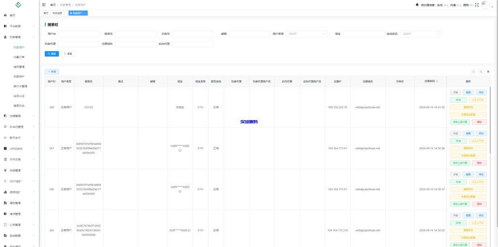The height and width of the screenshot is (247, 498).
Task: Close the 玩家用户 tab with its x
Action: click(x=86, y=13)
